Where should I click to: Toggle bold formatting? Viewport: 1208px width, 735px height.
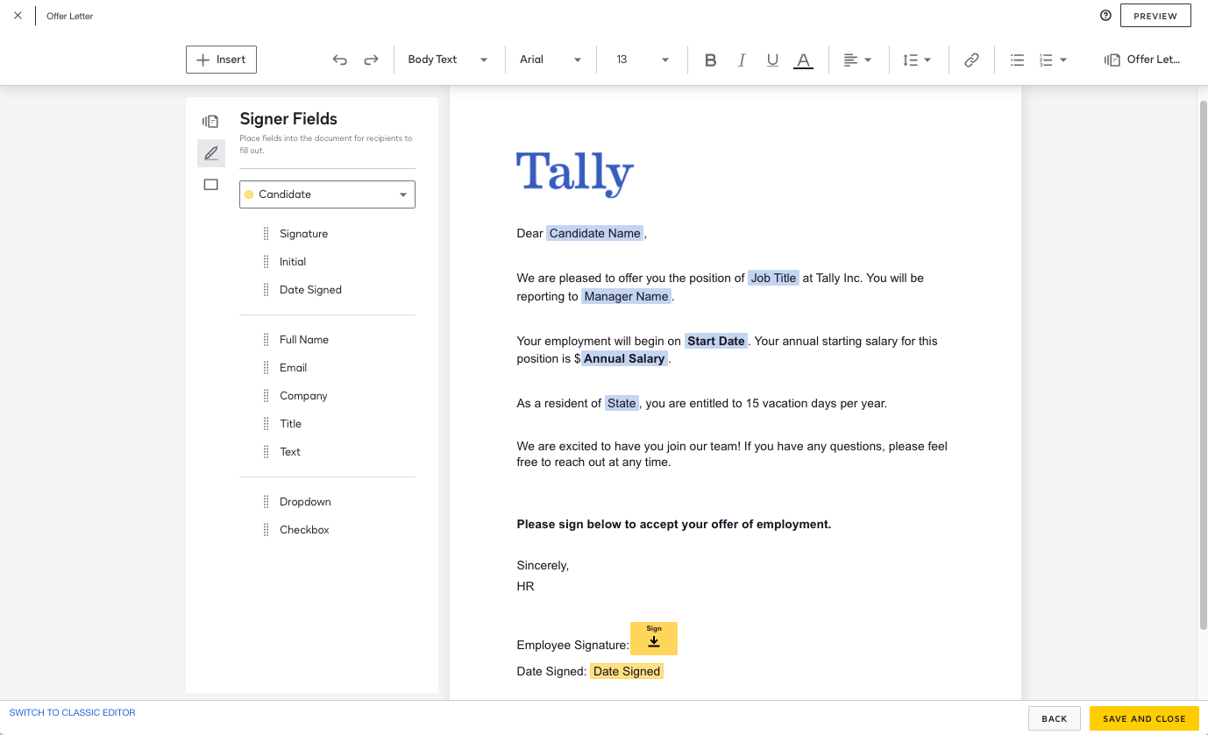[x=711, y=60]
